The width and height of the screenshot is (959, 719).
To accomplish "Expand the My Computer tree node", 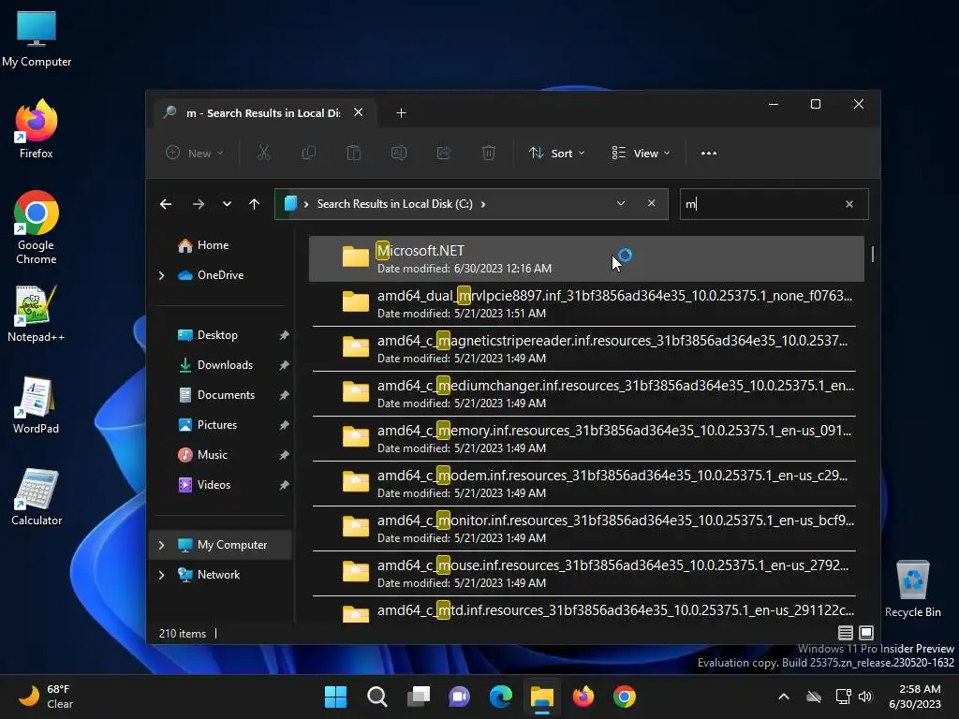I will tap(161, 545).
